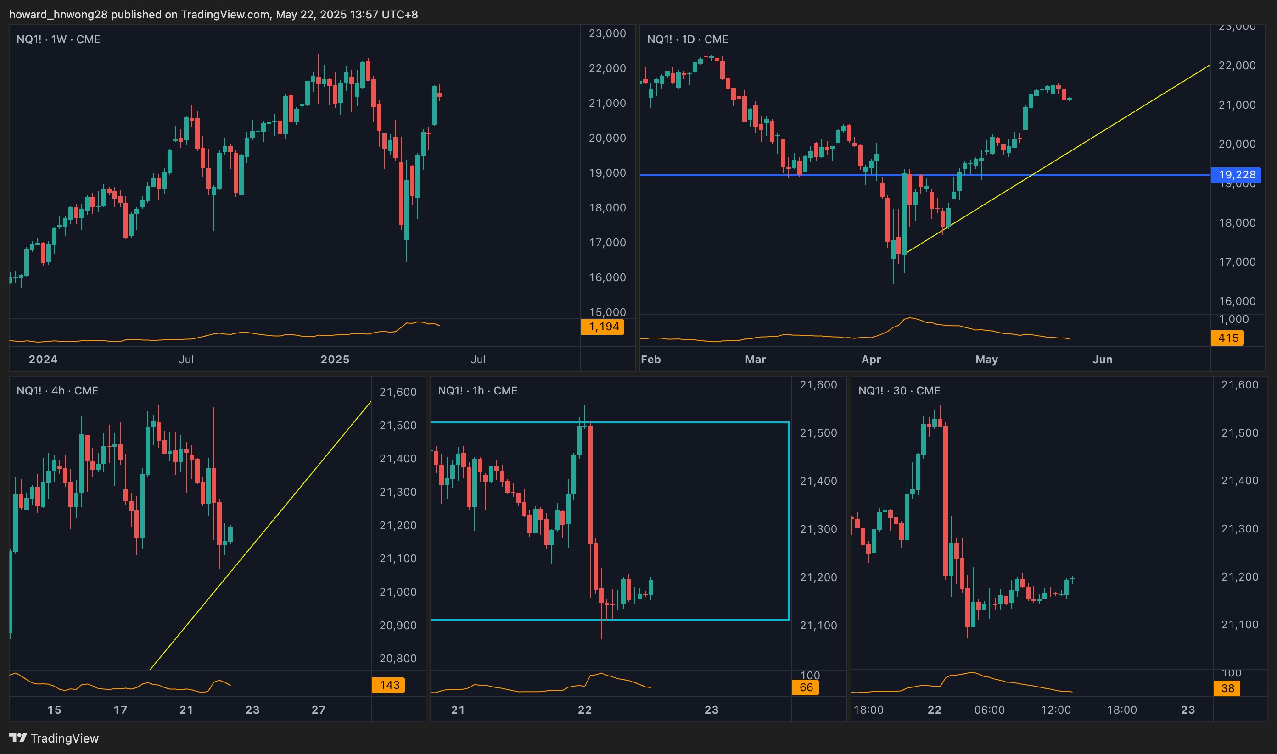Click the TradingView logo icon

(x=18, y=737)
